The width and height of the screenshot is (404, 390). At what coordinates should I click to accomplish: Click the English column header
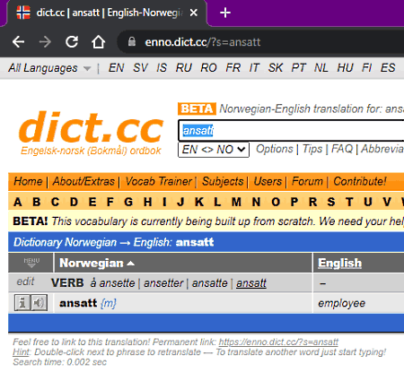tap(339, 263)
